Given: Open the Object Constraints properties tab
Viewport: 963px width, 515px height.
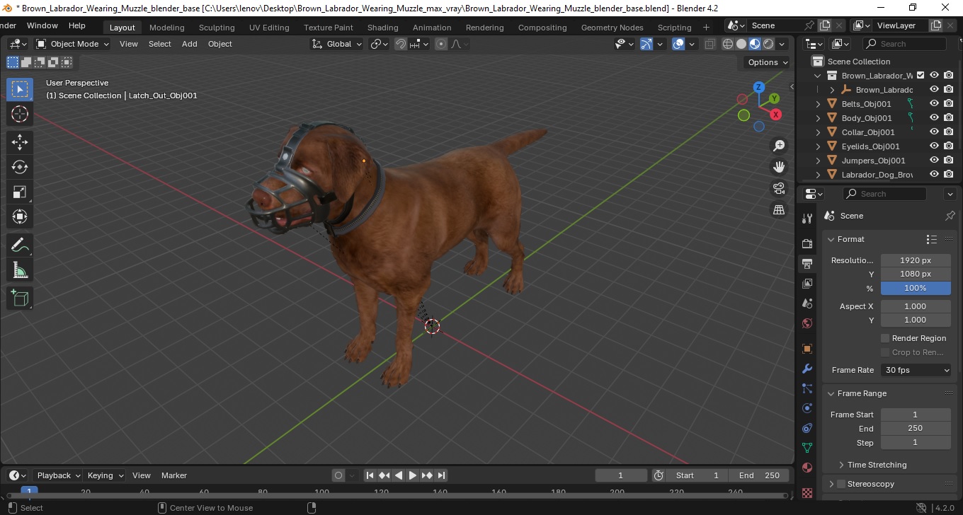Looking at the screenshot, I should click(807, 428).
